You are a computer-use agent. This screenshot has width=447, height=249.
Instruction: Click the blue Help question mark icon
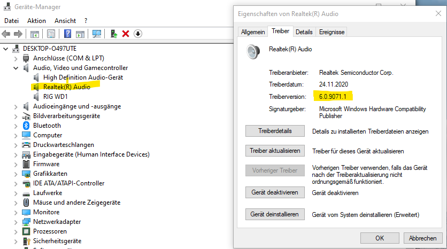tap(67, 34)
